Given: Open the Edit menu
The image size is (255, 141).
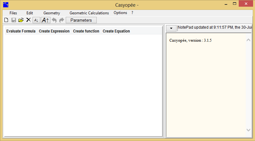Looking at the screenshot, I should pyautogui.click(x=30, y=13).
